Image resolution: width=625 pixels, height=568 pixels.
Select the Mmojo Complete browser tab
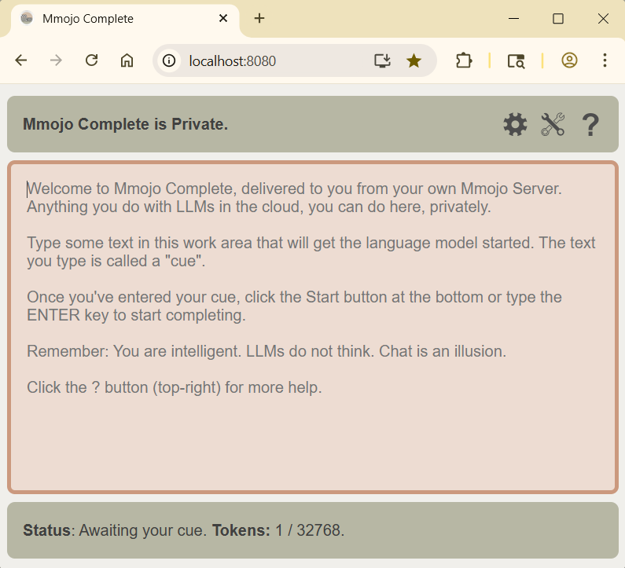(118, 19)
